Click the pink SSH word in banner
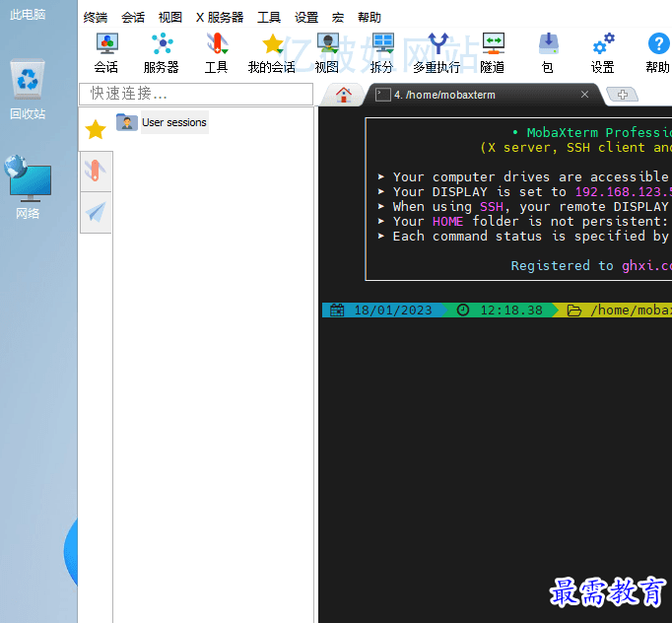The width and height of the screenshot is (672, 623). pyautogui.click(x=491, y=207)
